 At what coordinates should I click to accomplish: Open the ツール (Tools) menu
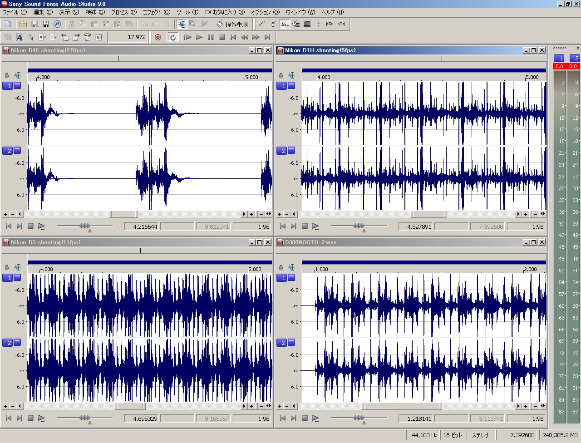187,12
